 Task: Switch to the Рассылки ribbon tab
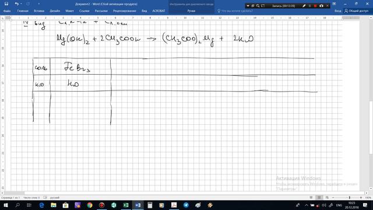click(101, 10)
